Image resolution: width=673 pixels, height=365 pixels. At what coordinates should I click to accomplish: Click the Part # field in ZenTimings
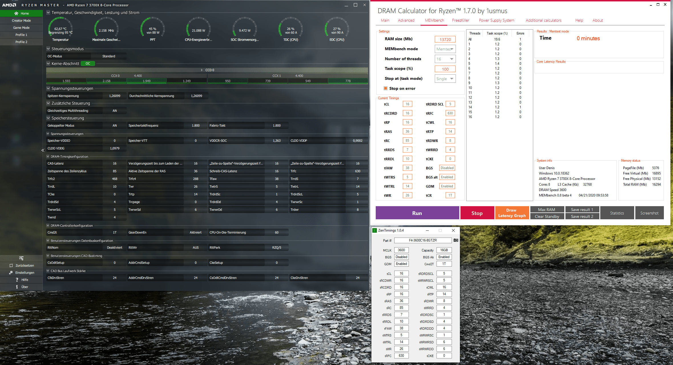click(x=423, y=240)
